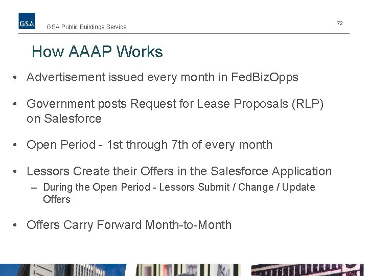Click the word Offers on sub-bullet second line
Viewport: 368px width, 276px height.
pos(57,199)
